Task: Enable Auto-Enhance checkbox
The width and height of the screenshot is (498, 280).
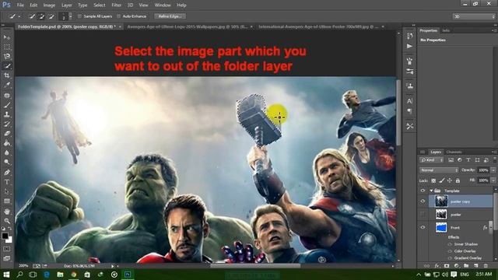Action: [x=119, y=16]
